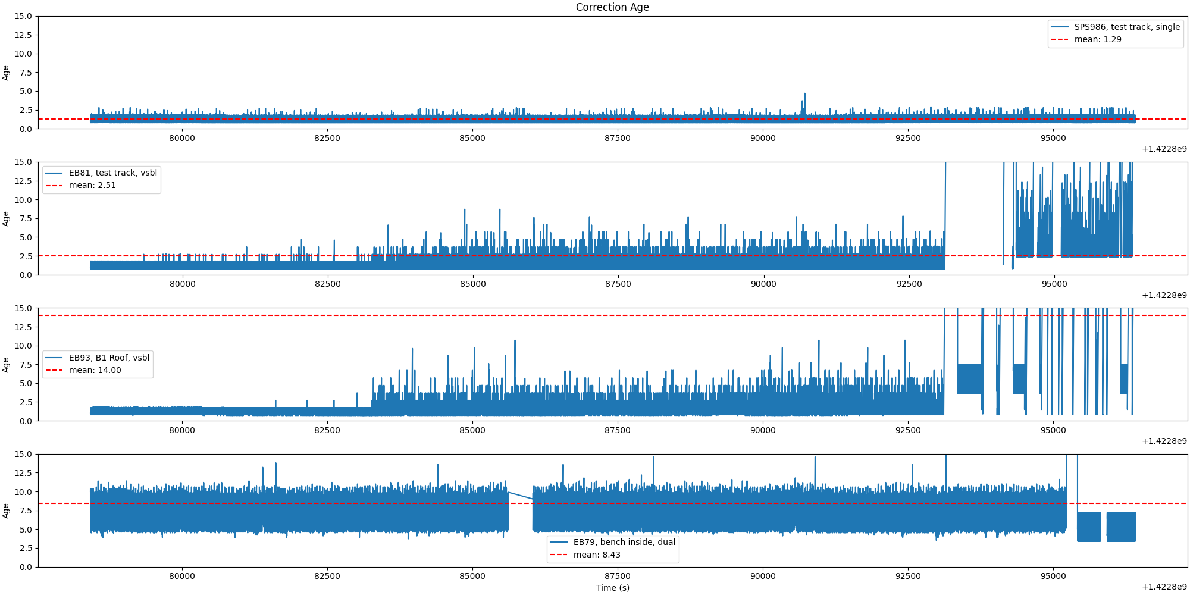Viewport: 1190px width, 595px height.
Task: Click the "mean: 14.00" legend label
Action: click(x=95, y=370)
